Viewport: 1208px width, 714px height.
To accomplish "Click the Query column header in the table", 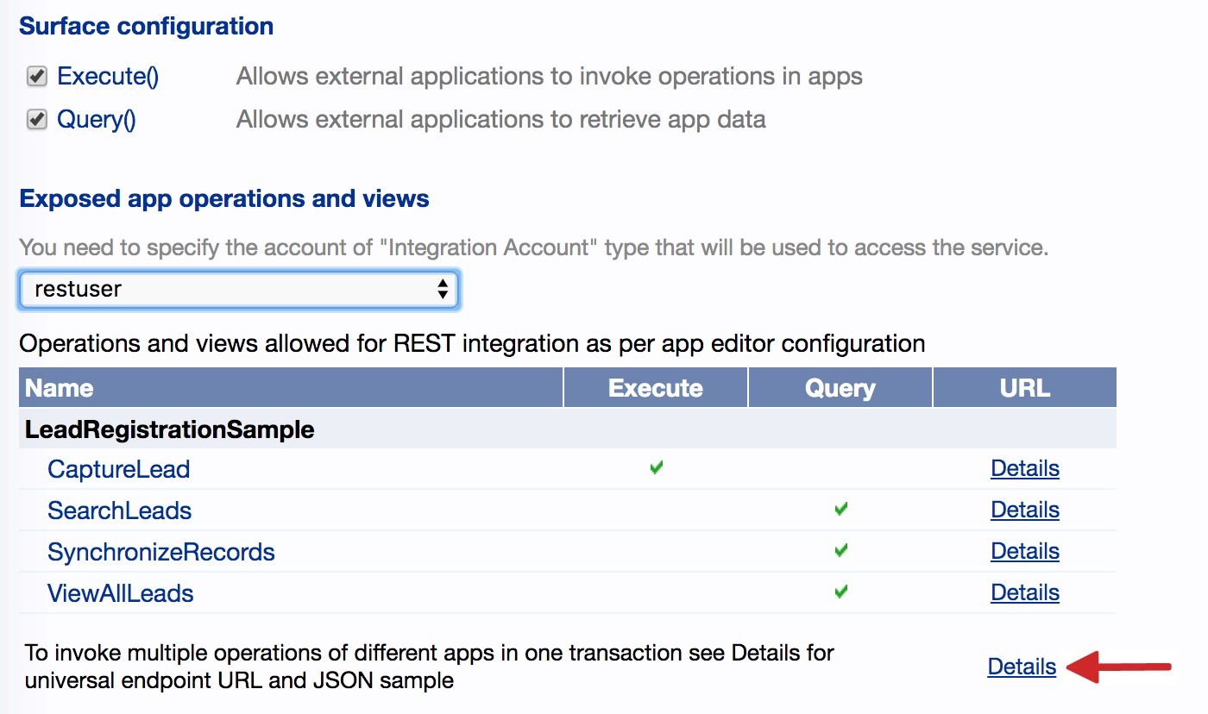I will 840,388.
